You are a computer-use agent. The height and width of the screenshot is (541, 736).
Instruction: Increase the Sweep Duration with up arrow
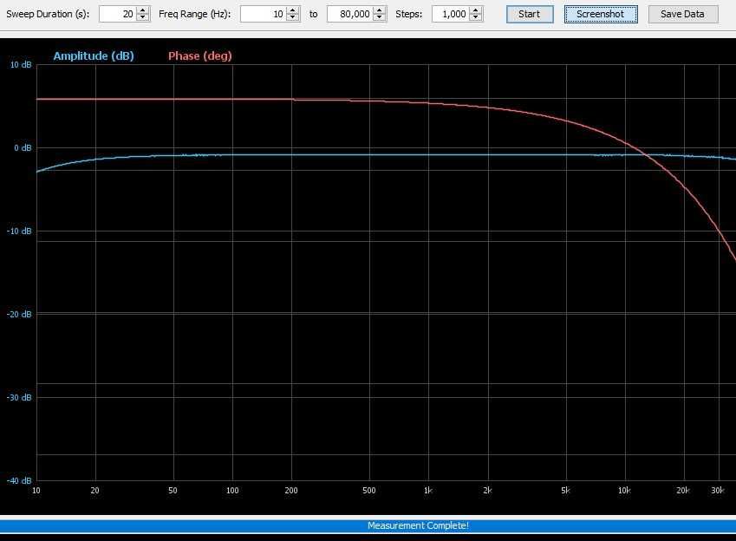(x=143, y=10)
